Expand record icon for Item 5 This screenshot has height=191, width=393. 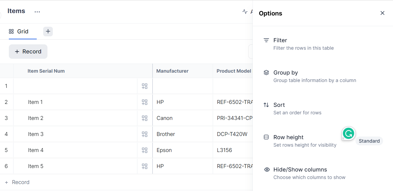coord(145,166)
